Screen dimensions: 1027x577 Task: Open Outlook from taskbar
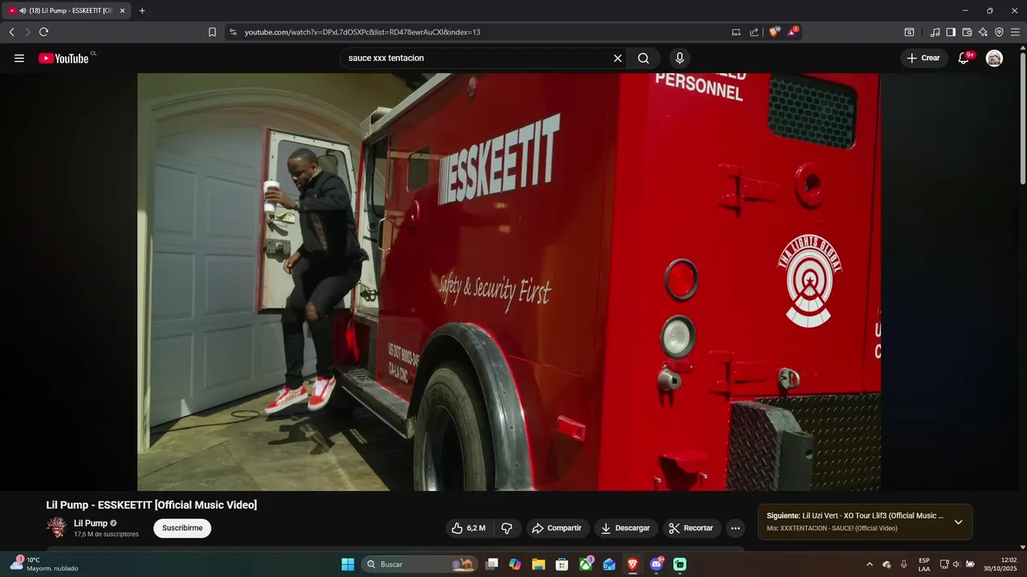(609, 564)
